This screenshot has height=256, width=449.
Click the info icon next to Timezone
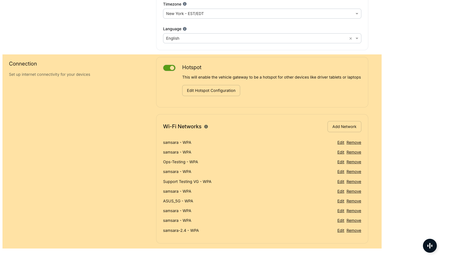(185, 4)
